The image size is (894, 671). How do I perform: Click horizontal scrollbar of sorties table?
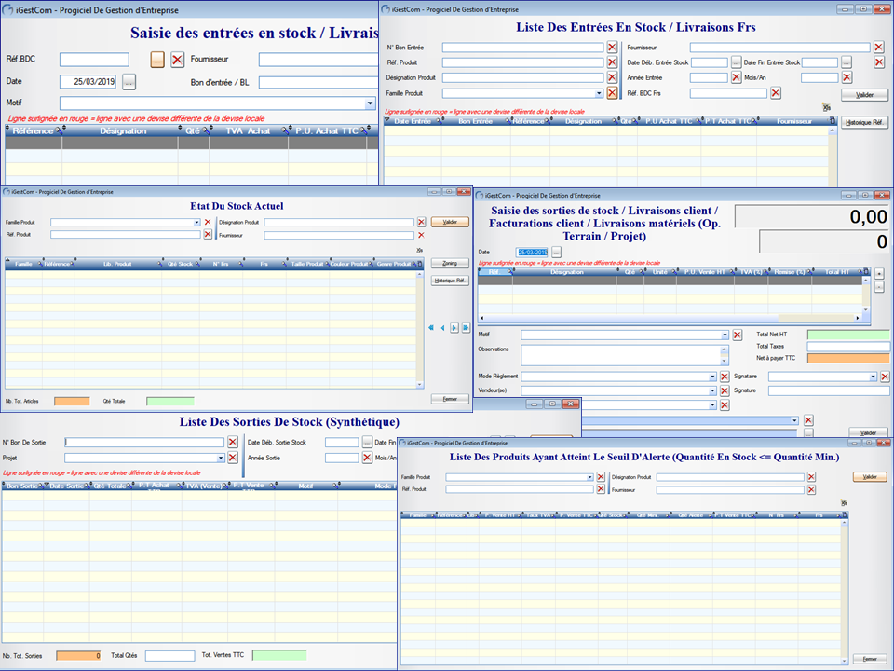(670, 318)
